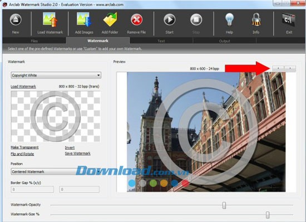Show previous preview image arrow button
Viewport: 306px width, 222px height.
click(x=278, y=68)
